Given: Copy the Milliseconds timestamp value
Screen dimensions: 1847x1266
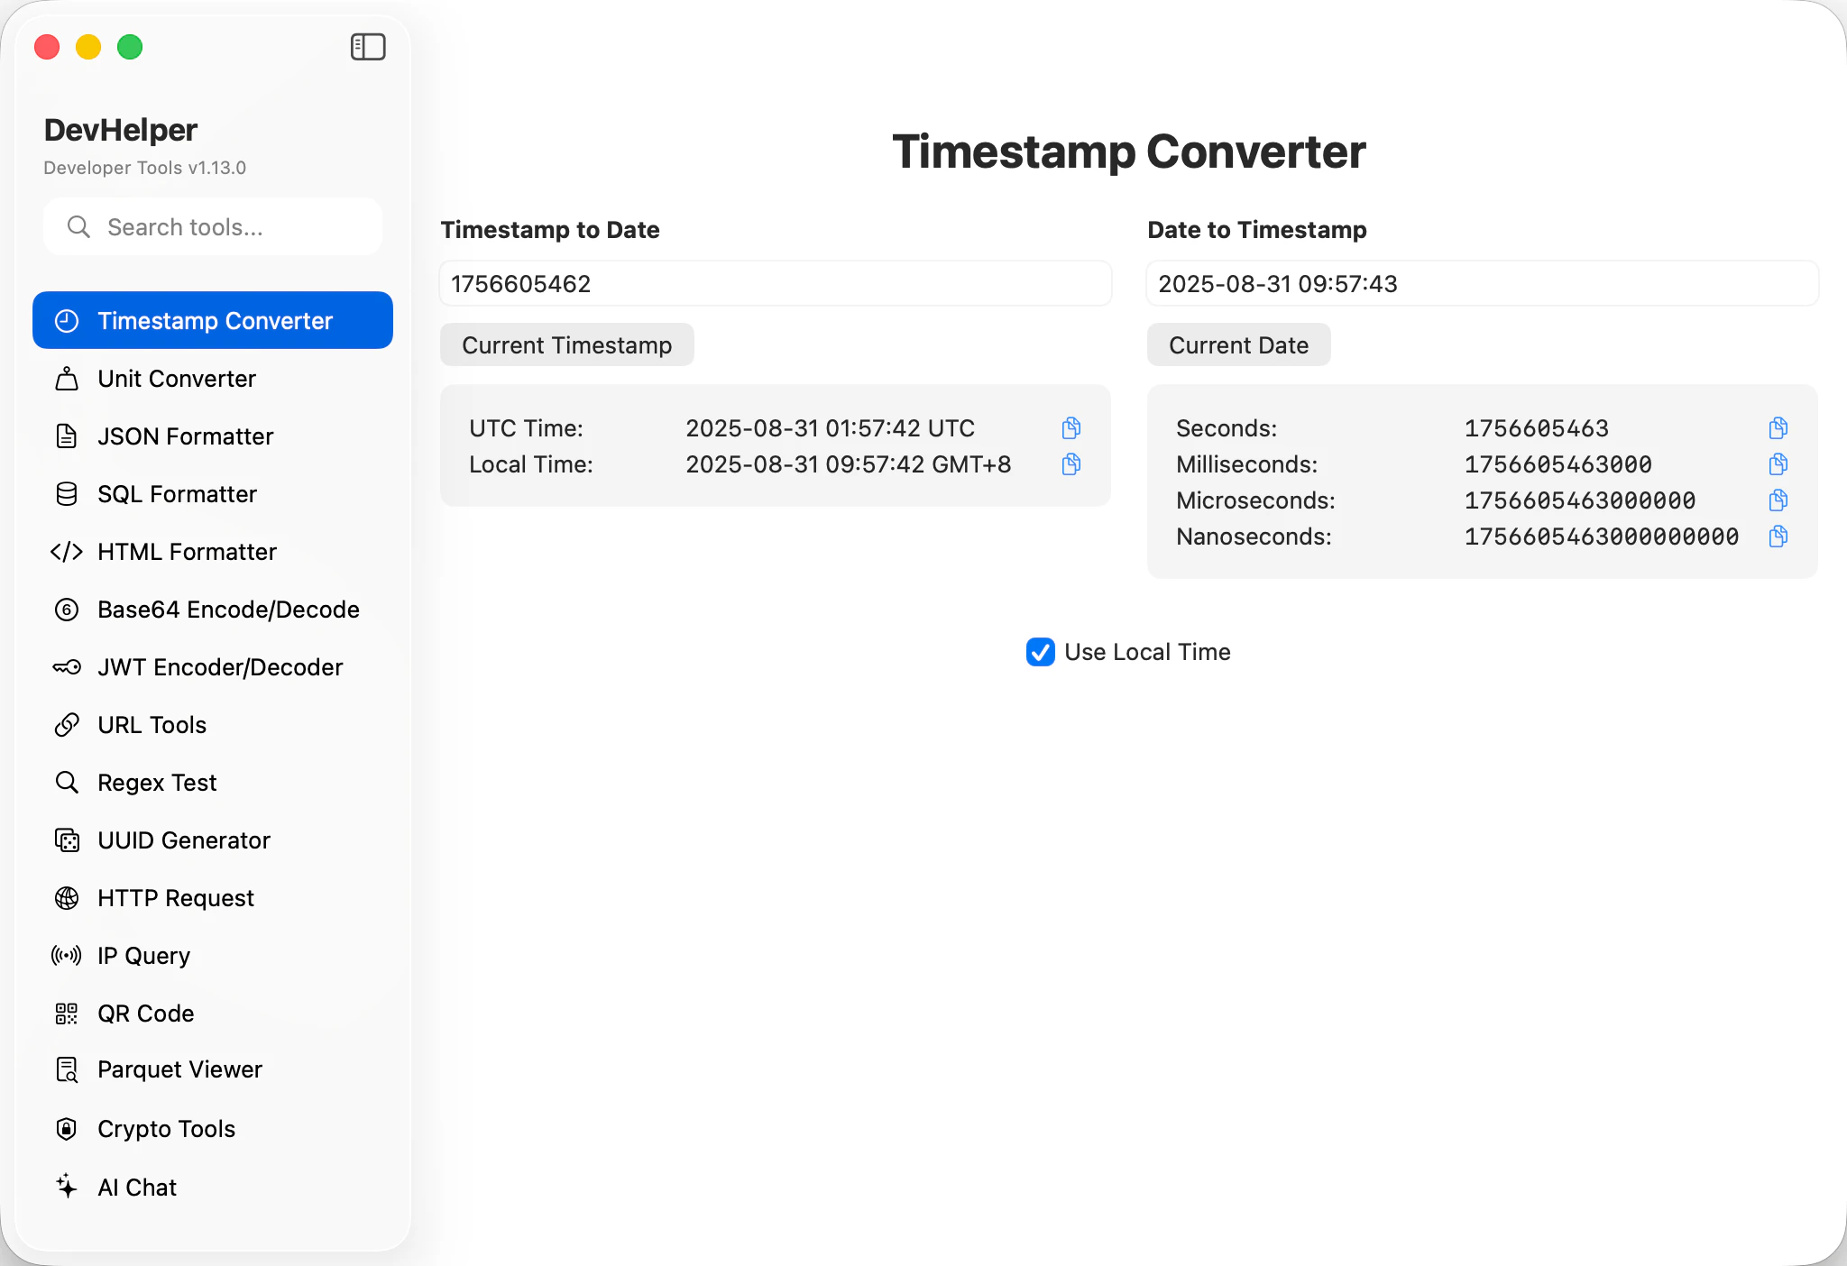Looking at the screenshot, I should (x=1778, y=464).
